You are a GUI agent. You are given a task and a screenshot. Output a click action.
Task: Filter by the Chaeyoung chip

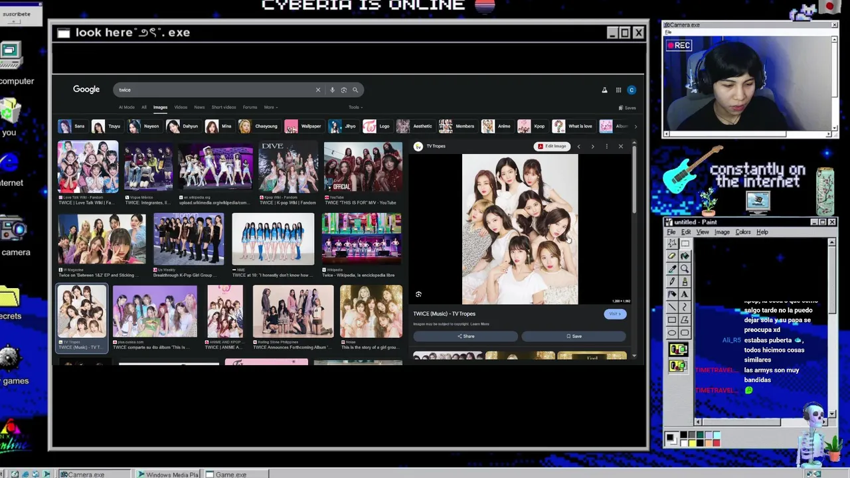click(x=259, y=126)
